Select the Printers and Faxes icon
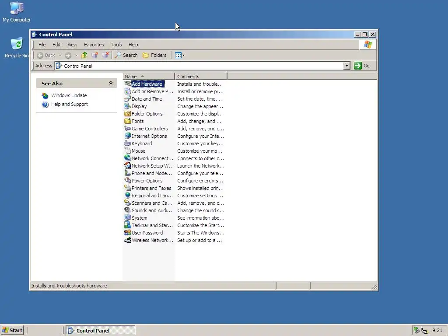This screenshot has height=336, width=448. (128, 188)
